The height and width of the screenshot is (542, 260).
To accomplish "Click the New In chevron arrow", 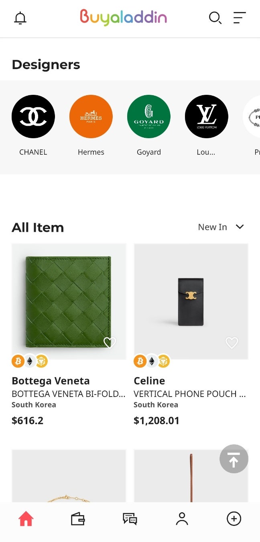I will coord(240,227).
